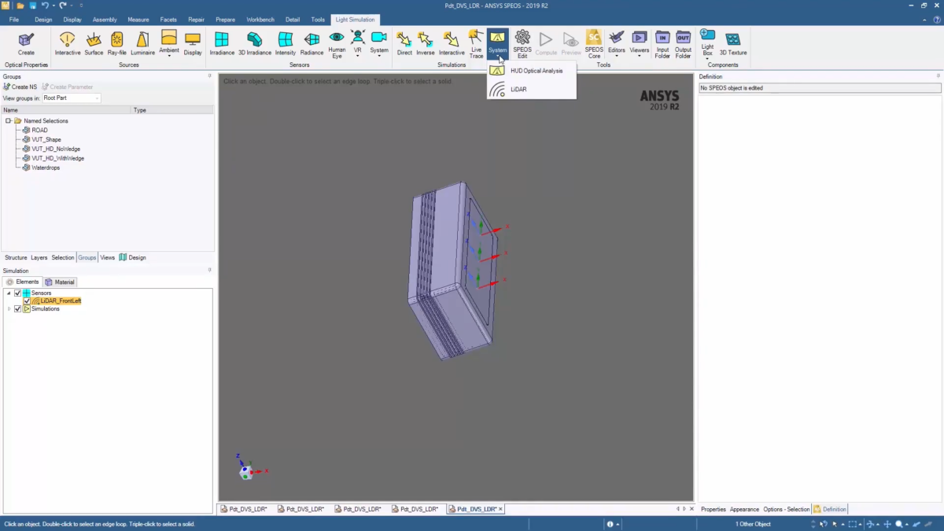Add a Radiance sensor
Image resolution: width=944 pixels, height=531 pixels.
click(312, 43)
